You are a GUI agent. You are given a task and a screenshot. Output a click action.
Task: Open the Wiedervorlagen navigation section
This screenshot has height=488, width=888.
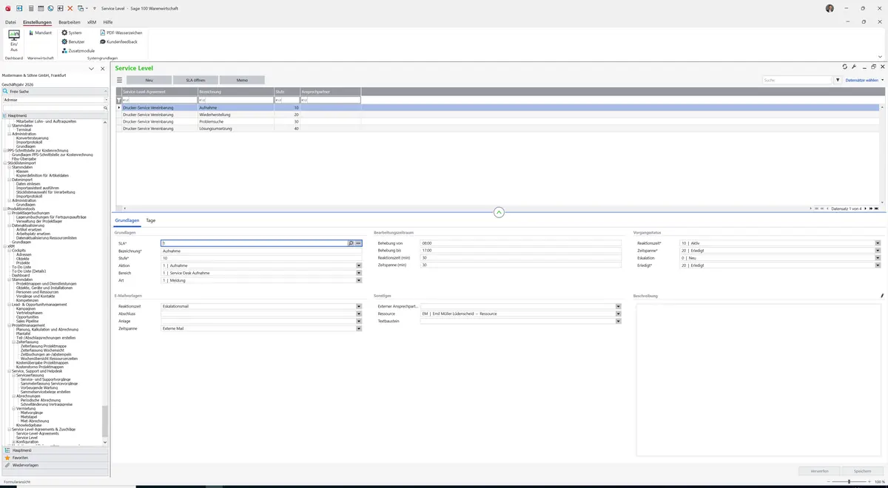point(55,465)
